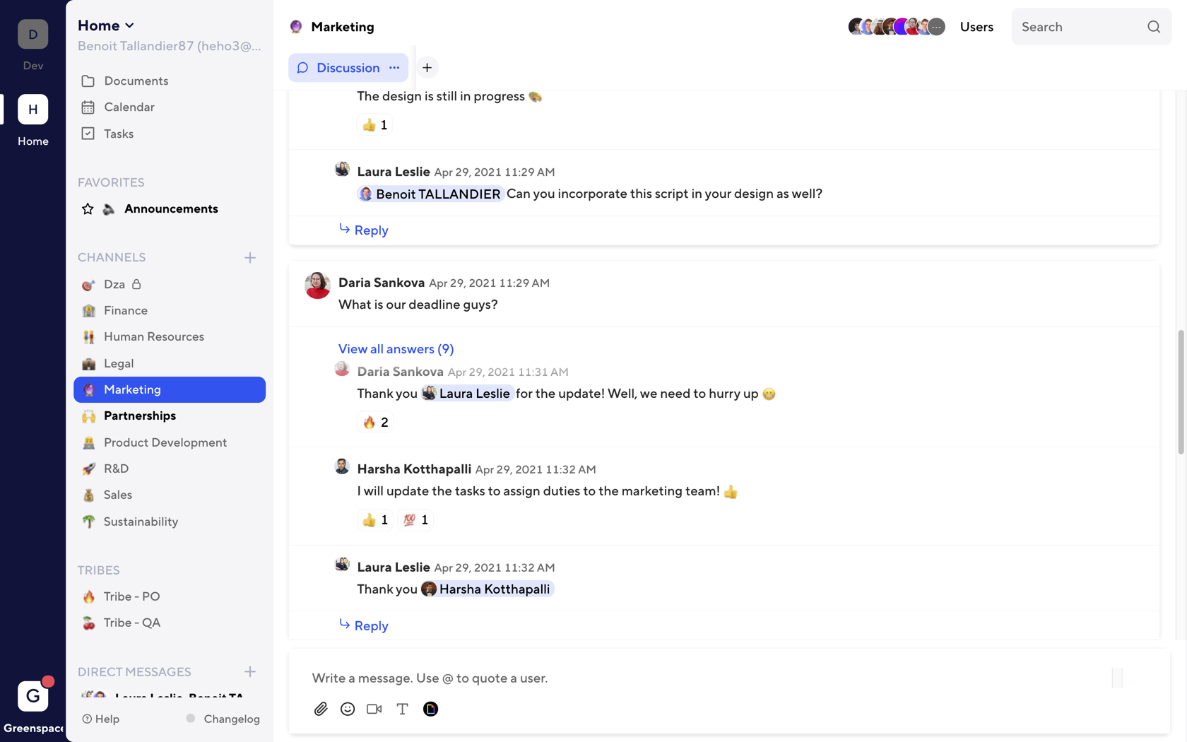Screen dimensions: 1187x742
Task: Toggle the thumbs-up reaction on Harsha's message
Action: pyautogui.click(x=374, y=520)
